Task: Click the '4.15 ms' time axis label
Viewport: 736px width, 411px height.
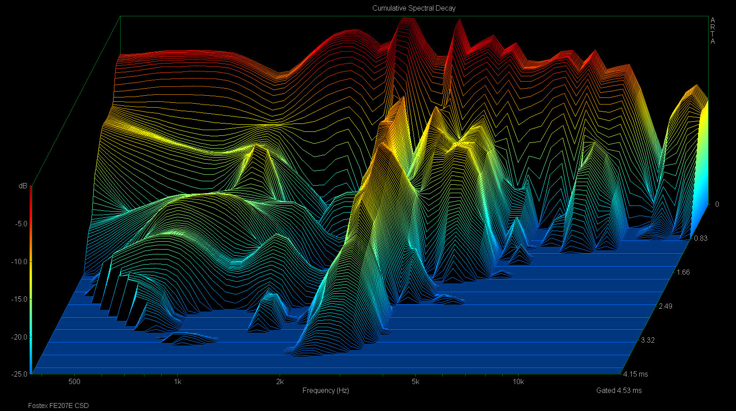Action: point(636,374)
